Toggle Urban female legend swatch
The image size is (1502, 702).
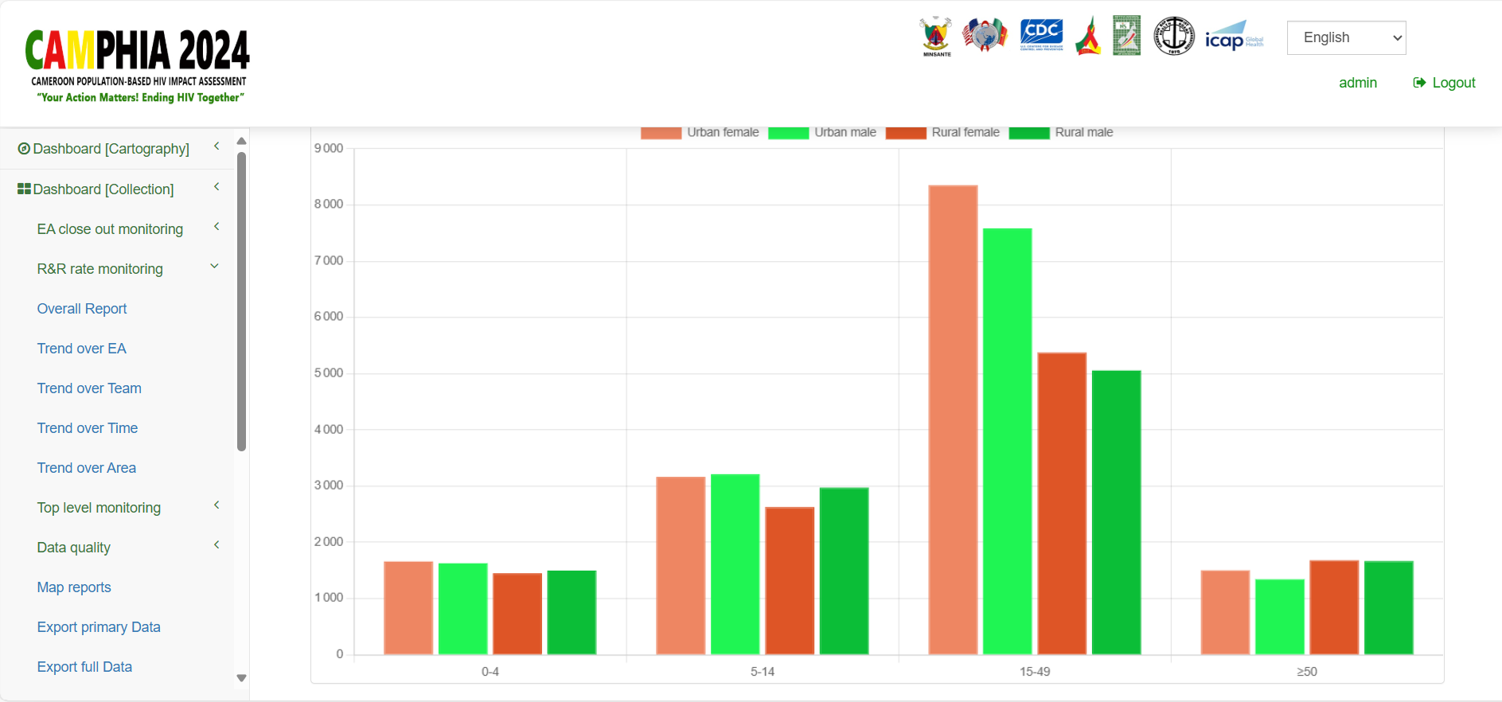(661, 133)
